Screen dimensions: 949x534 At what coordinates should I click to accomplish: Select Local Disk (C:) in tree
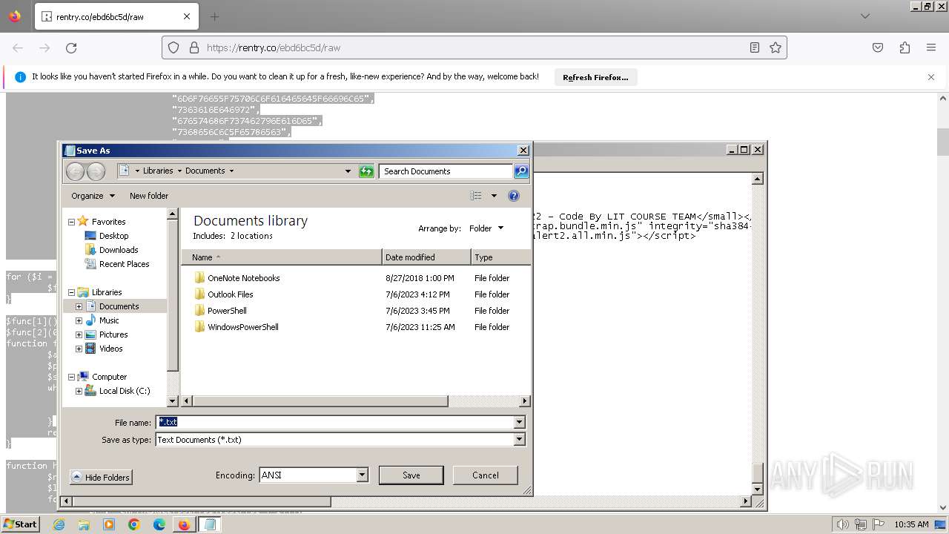(124, 391)
